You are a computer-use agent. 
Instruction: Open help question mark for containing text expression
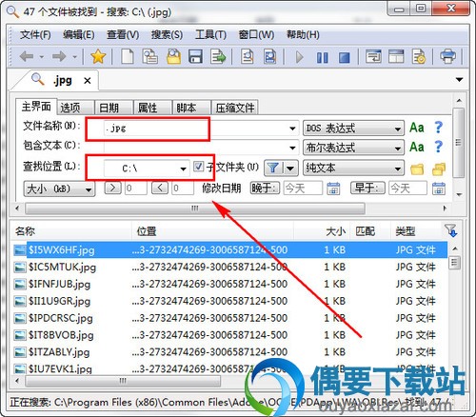[439, 147]
